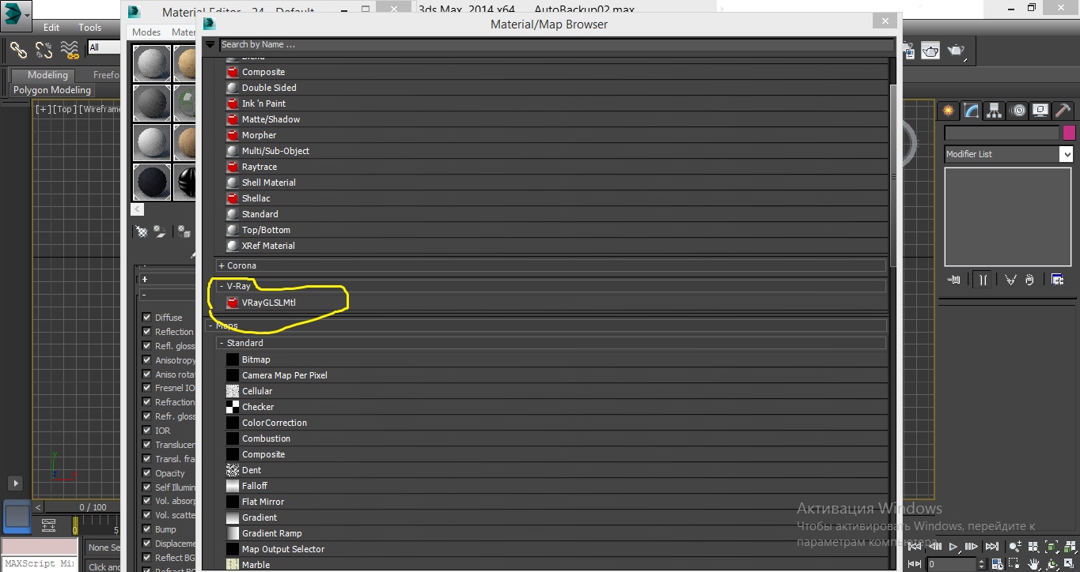Toggle the Self Illumination map checkbox

pos(146,487)
